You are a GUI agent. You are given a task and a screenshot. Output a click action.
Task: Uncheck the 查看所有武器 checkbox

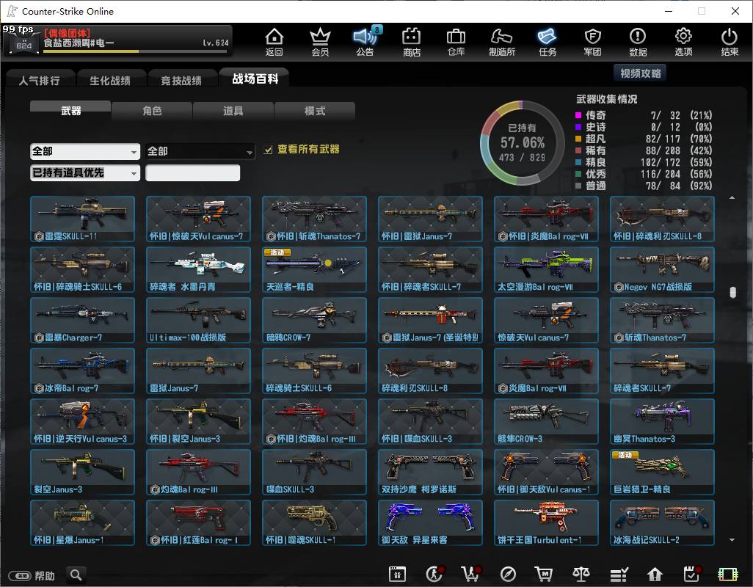pyautogui.click(x=268, y=150)
